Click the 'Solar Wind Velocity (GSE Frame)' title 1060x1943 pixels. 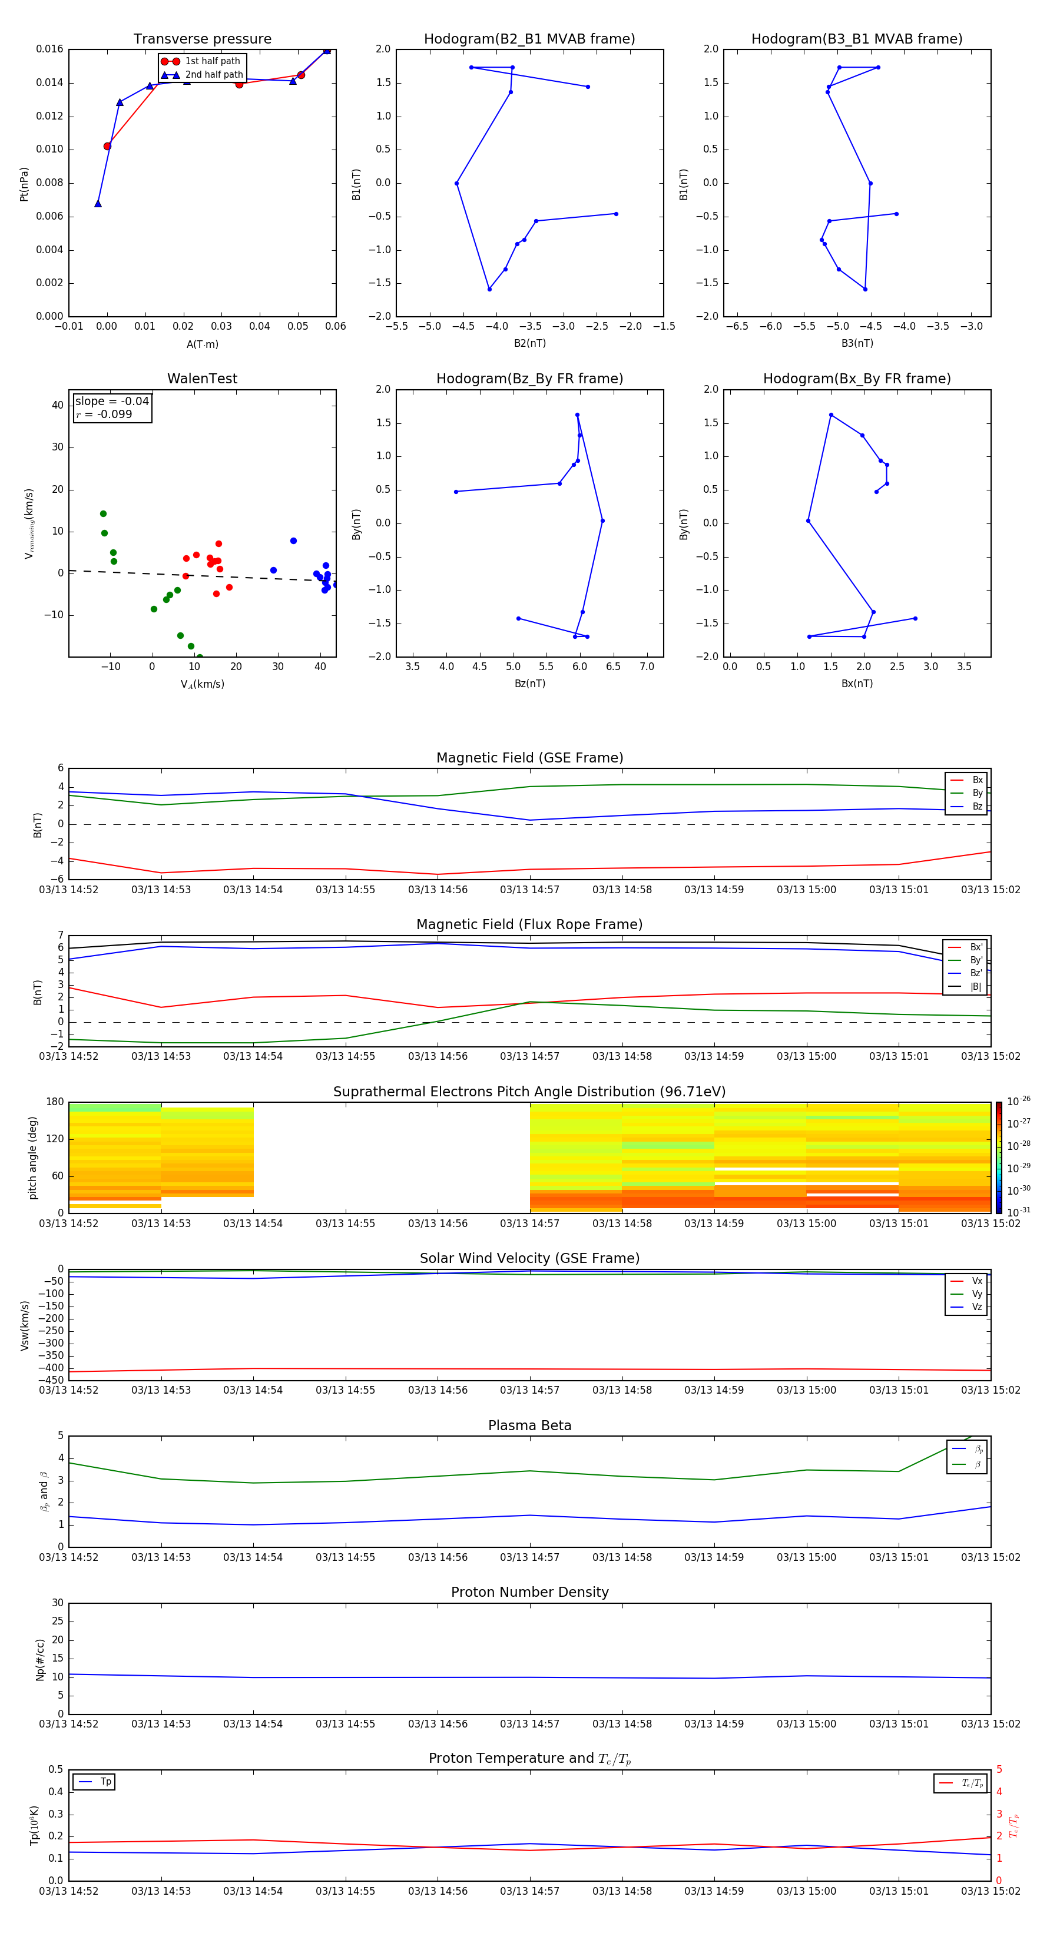[x=529, y=1259]
